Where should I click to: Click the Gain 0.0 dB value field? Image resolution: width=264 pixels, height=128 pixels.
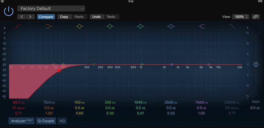pyautogui.click(x=255, y=108)
